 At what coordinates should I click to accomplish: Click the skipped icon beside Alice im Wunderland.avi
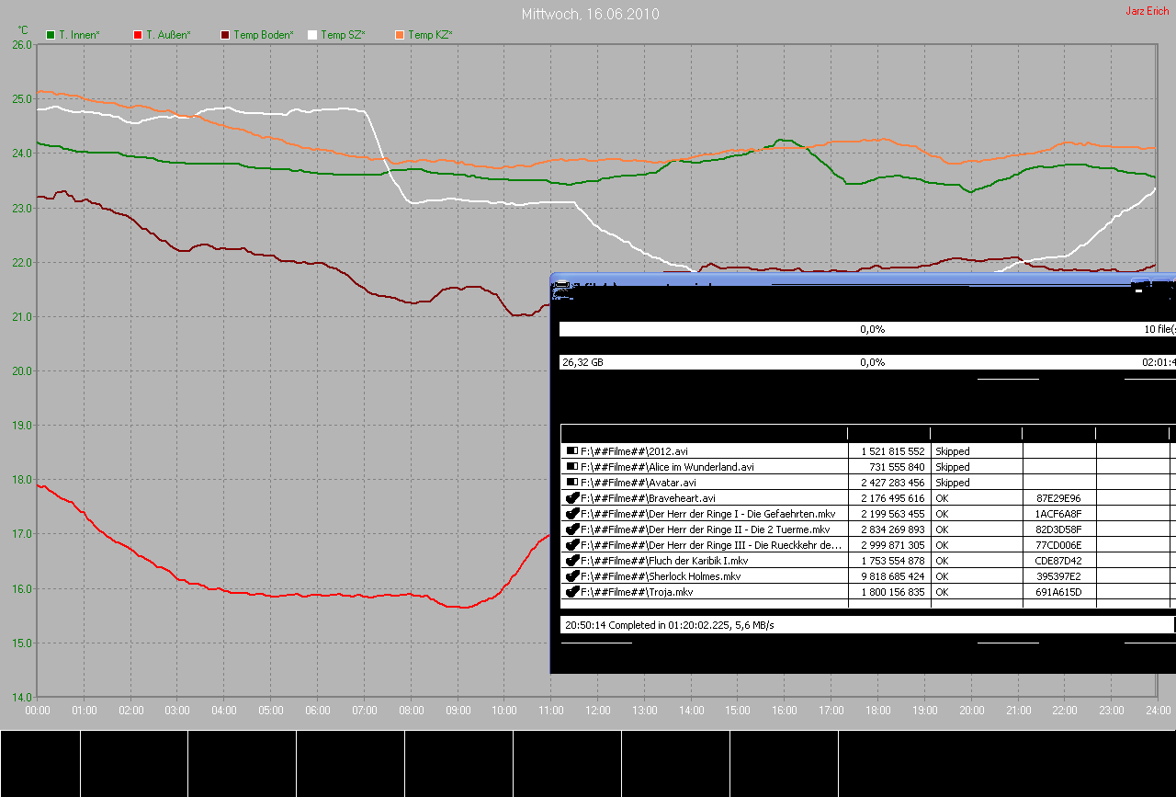point(572,467)
